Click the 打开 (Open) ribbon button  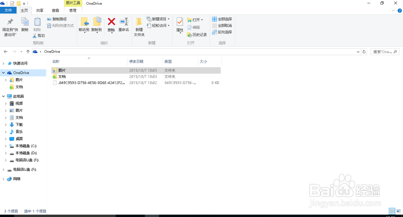coord(195,20)
